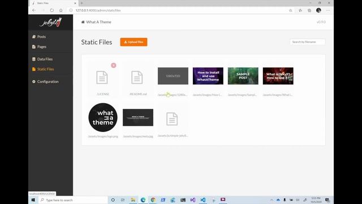Open Cortana from the taskbar
The width and height of the screenshot is (362, 204).
click(x=113, y=200)
